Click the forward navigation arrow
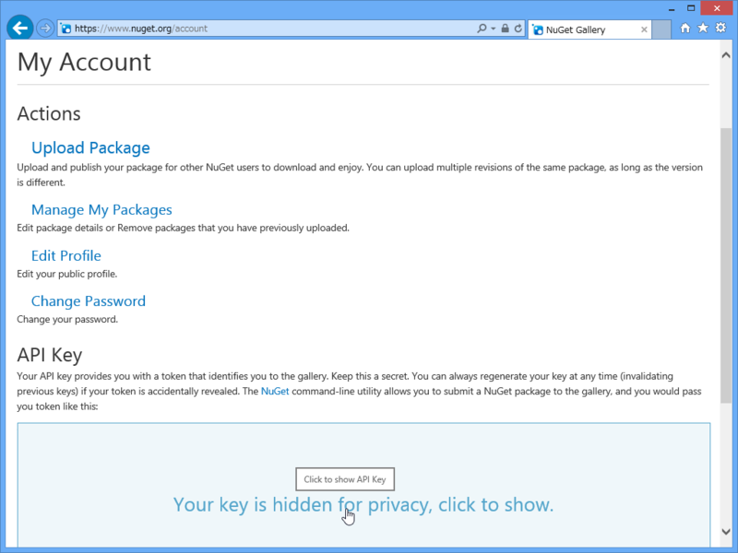 coord(43,28)
